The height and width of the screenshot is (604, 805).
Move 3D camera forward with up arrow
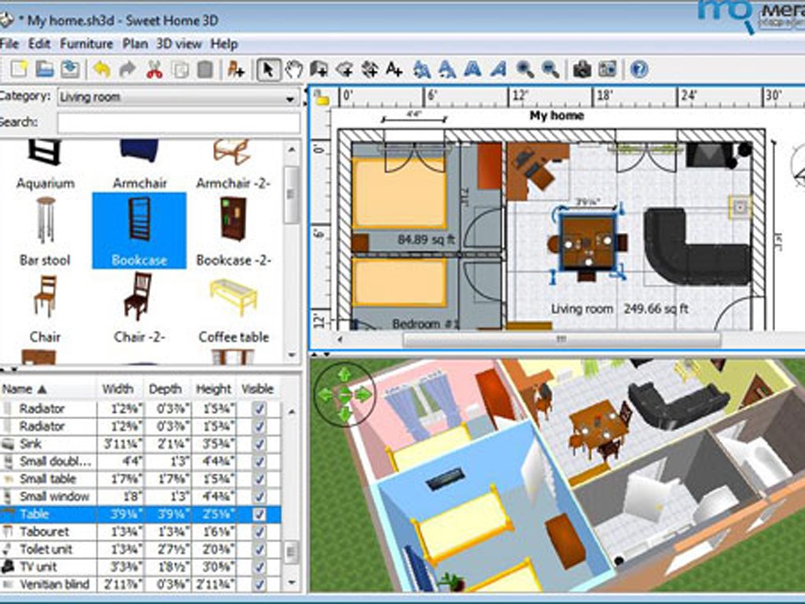344,374
